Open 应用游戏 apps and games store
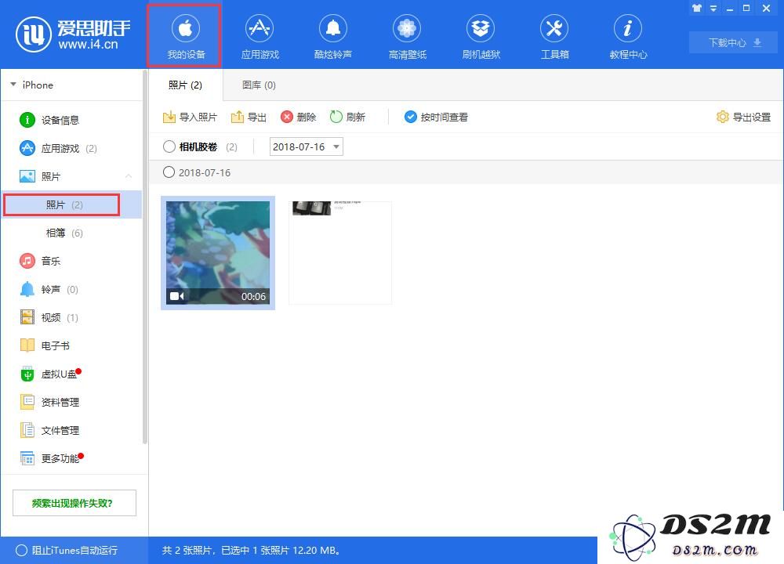This screenshot has height=564, width=784. (x=260, y=36)
